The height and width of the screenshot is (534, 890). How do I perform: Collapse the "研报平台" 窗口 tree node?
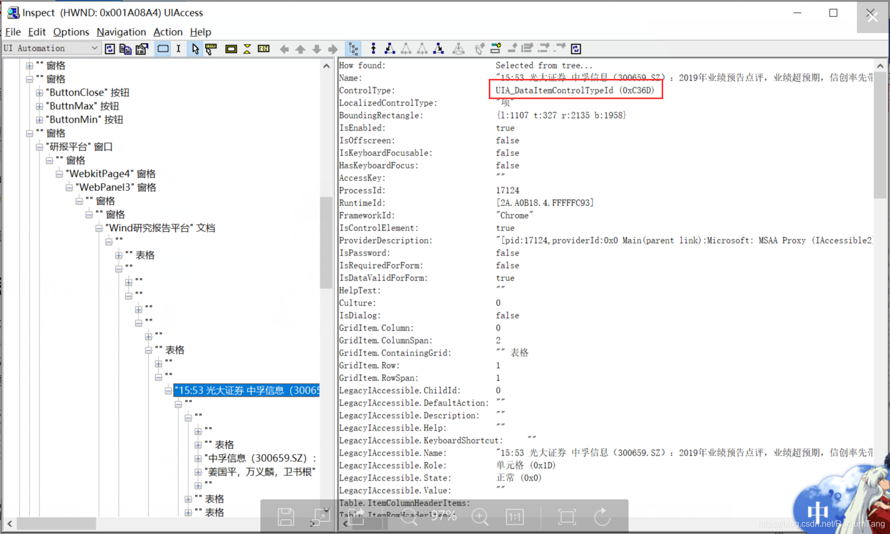(39, 147)
